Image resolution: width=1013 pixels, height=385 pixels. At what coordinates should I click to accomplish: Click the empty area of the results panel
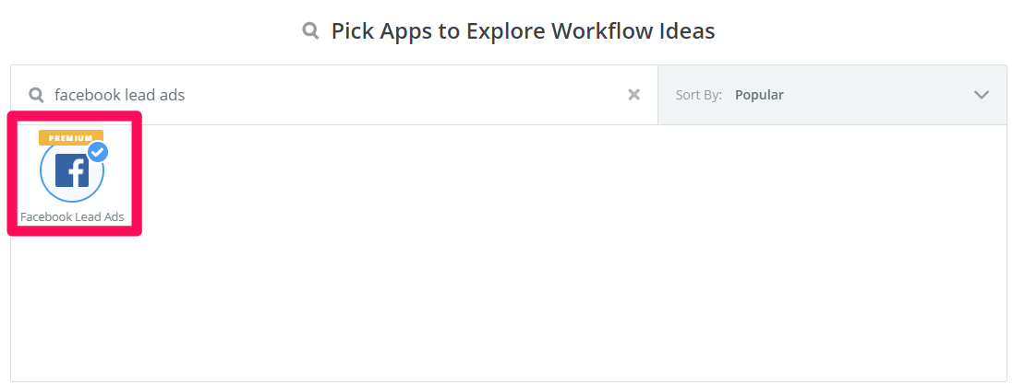554,258
